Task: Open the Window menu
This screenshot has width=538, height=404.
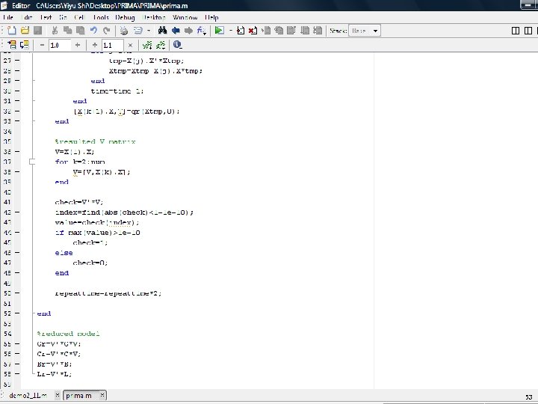Action: [x=185, y=17]
